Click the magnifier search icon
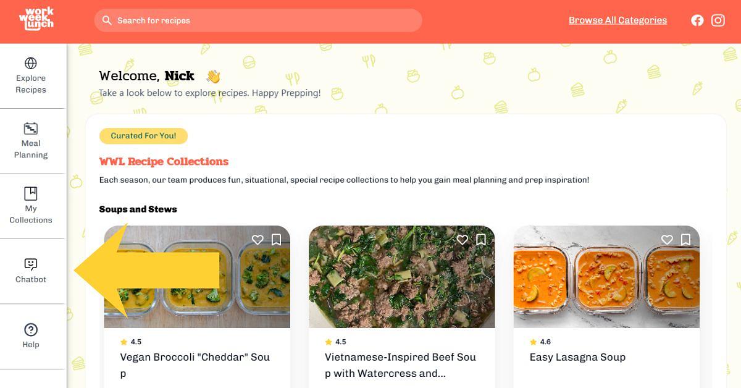Image resolution: width=741 pixels, height=388 pixels. point(107,20)
